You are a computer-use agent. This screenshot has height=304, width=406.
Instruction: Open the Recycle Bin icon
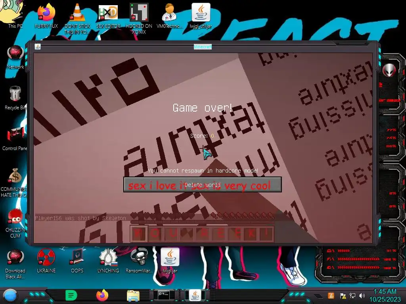pos(15,98)
